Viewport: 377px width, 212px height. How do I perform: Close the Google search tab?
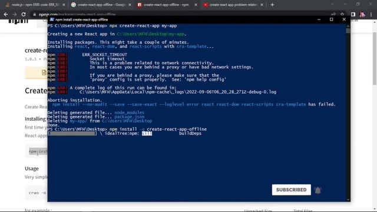pos(130,5)
